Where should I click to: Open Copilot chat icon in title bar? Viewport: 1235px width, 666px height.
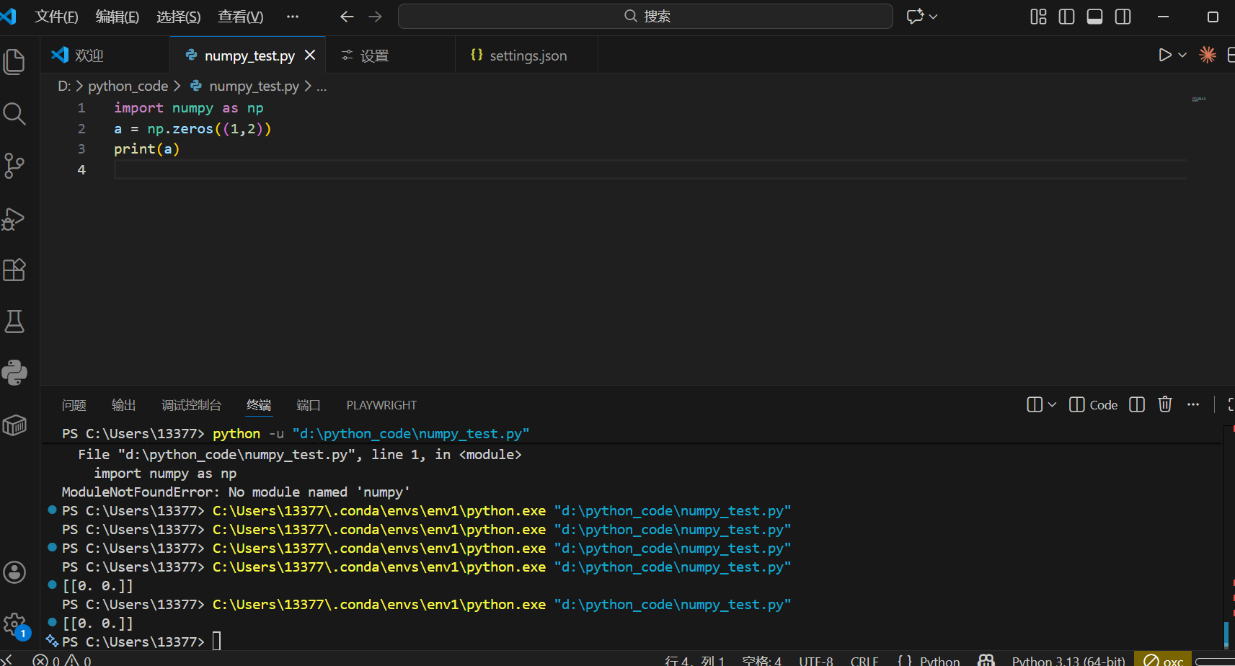(916, 17)
